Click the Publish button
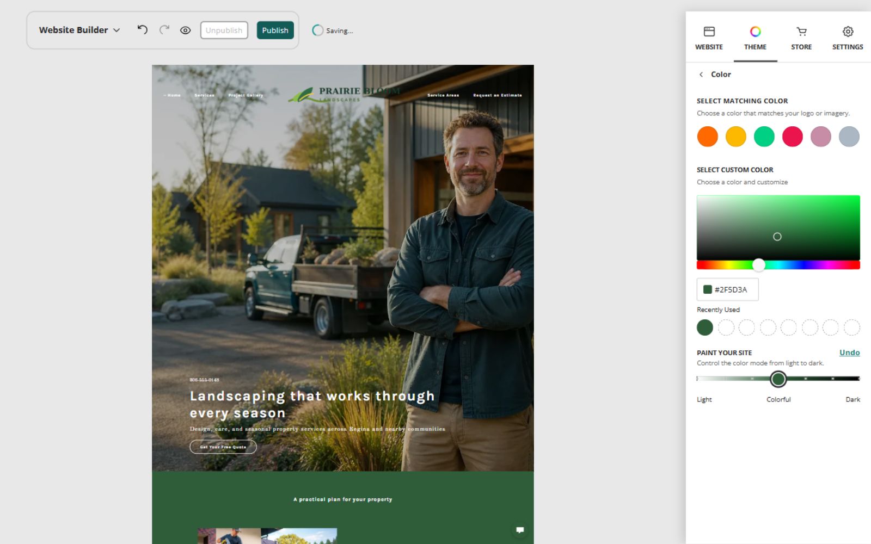871x544 pixels. coord(275,30)
